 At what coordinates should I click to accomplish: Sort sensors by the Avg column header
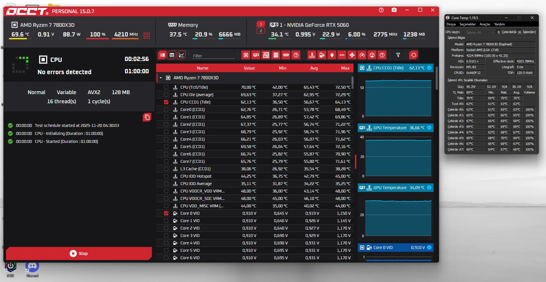[314, 68]
